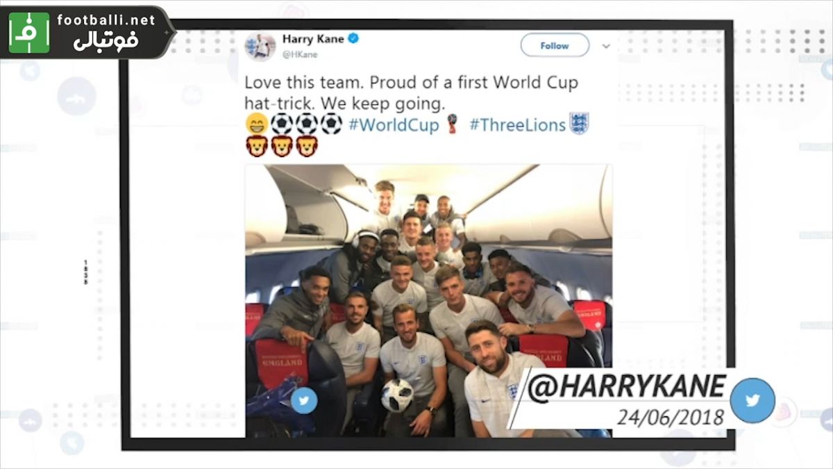
Task: Follow Harry Kane with the Follow button
Action: coord(555,45)
